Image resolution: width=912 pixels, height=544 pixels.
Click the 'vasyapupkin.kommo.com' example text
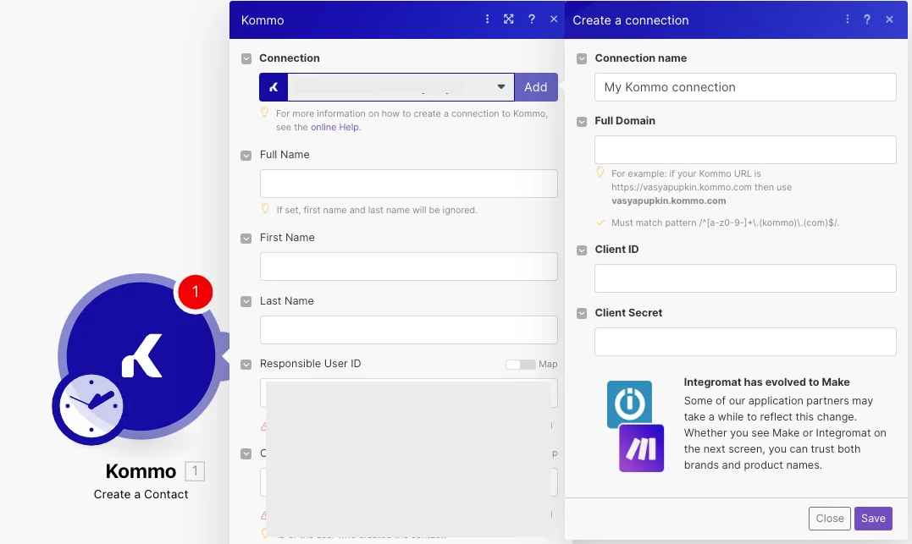point(668,201)
